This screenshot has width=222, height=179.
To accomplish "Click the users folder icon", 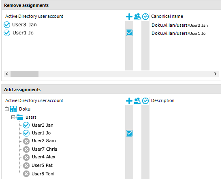I will (x=20, y=117).
